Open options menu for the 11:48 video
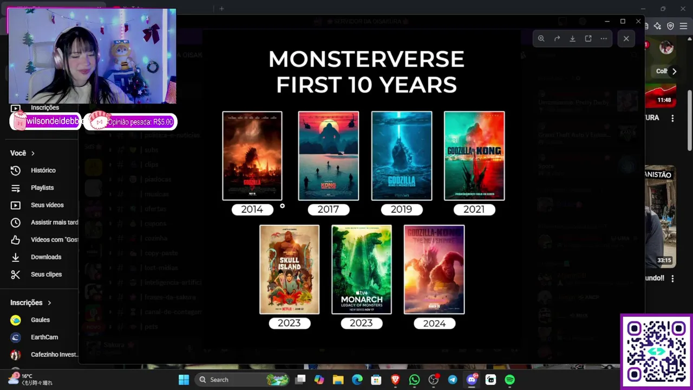Viewport: 693px width, 390px height. pyautogui.click(x=673, y=118)
